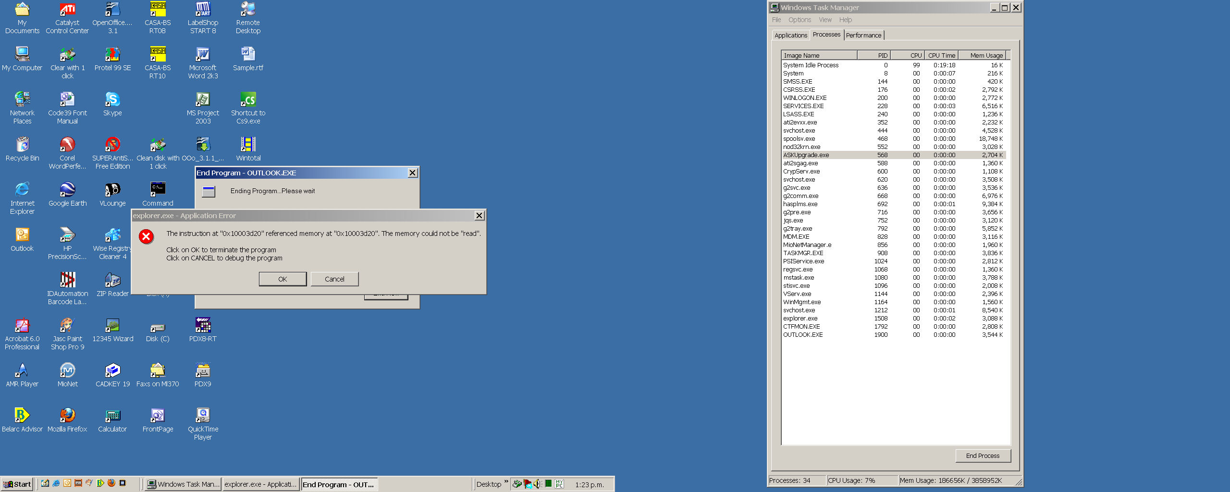Activate the End Program - OUTLOOK taskbar button
Screen dimensions: 1230x492
(x=339, y=484)
